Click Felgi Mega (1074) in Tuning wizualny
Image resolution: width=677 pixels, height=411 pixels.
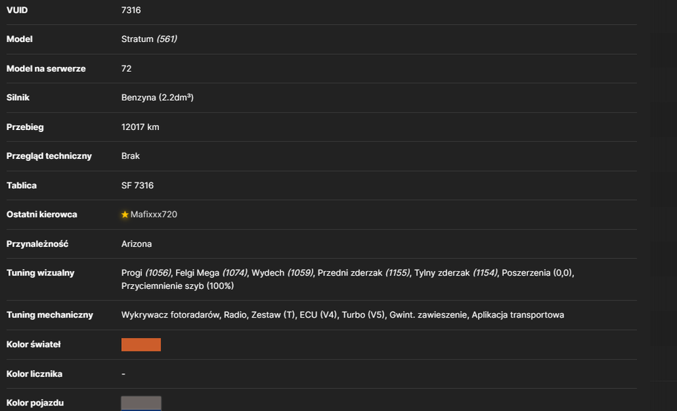[x=211, y=273]
